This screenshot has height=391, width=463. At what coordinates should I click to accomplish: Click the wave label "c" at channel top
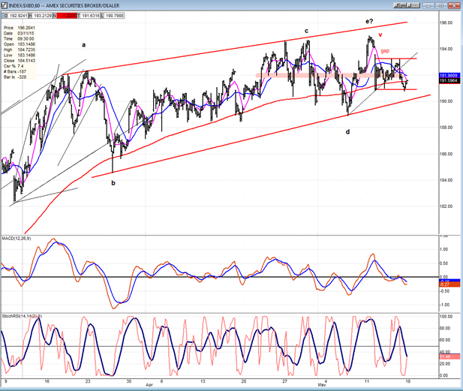306,32
